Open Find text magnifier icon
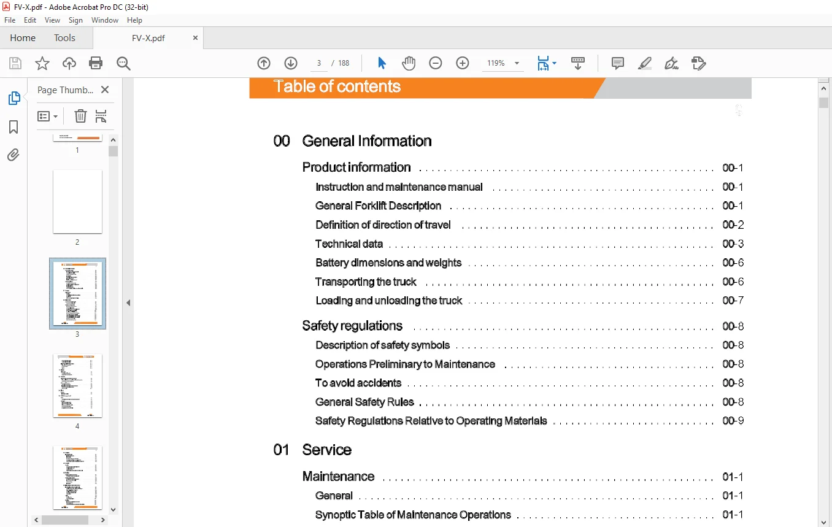Image resolution: width=832 pixels, height=527 pixels. pyautogui.click(x=123, y=63)
